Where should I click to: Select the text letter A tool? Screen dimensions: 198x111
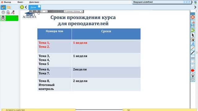(192, 44)
